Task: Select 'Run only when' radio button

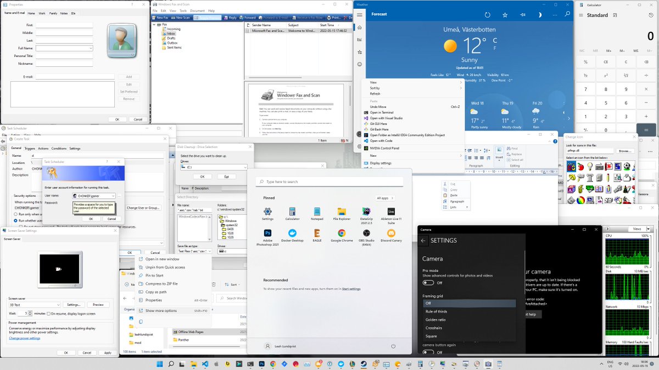Action: coord(16,214)
